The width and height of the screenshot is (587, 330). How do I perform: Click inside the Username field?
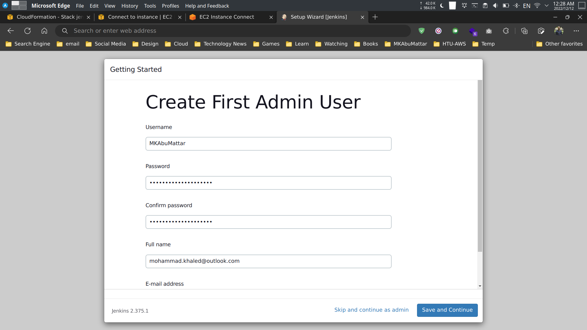tap(268, 144)
